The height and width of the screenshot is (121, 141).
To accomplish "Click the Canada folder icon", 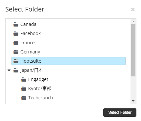I will pyautogui.click(x=16, y=25).
